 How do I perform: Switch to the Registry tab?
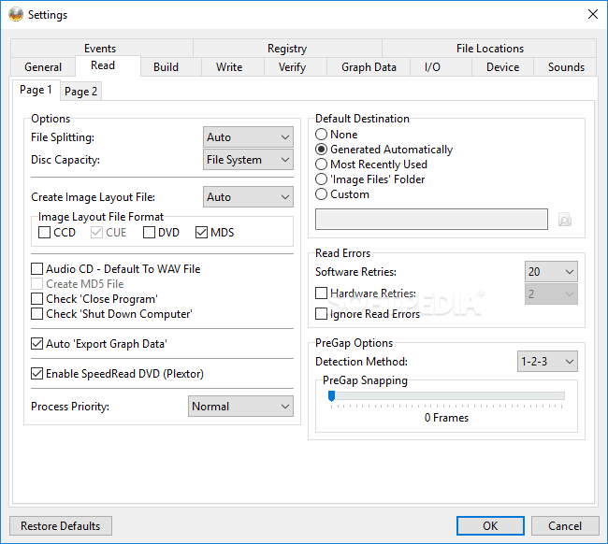287,48
